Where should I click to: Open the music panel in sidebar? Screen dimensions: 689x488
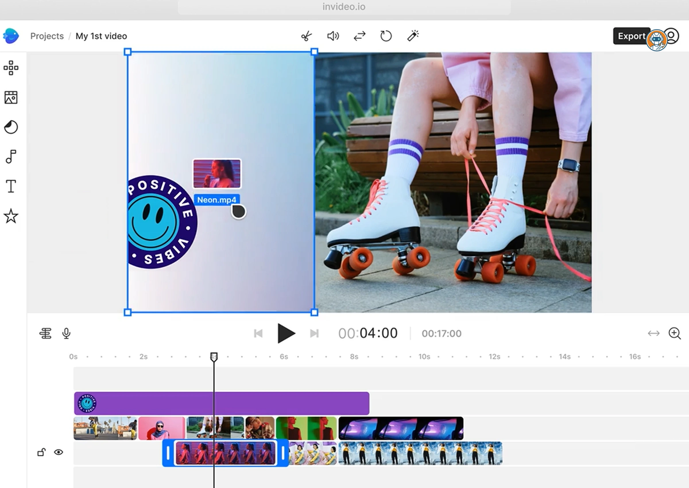tap(11, 156)
